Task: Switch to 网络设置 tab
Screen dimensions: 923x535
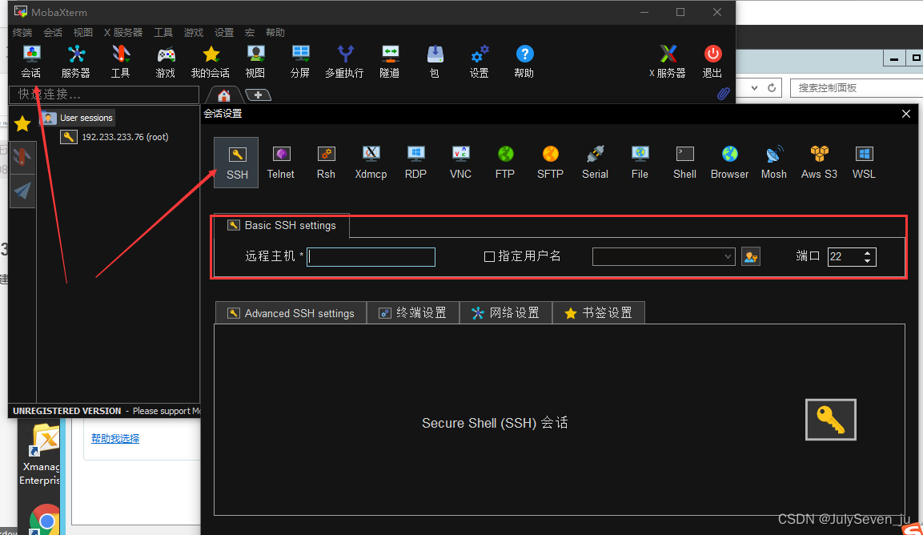Action: click(506, 313)
